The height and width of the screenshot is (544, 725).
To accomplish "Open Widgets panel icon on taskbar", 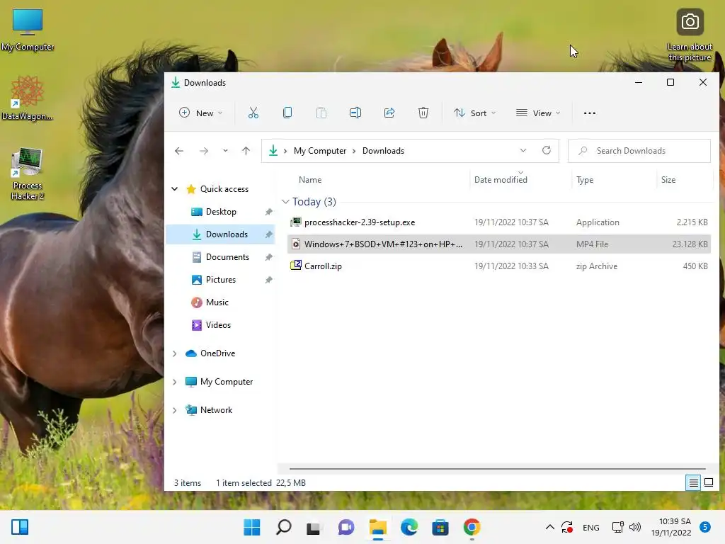I will tap(20, 527).
